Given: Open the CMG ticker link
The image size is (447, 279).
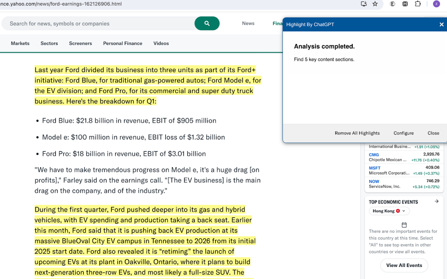Looking at the screenshot, I should coord(374,155).
